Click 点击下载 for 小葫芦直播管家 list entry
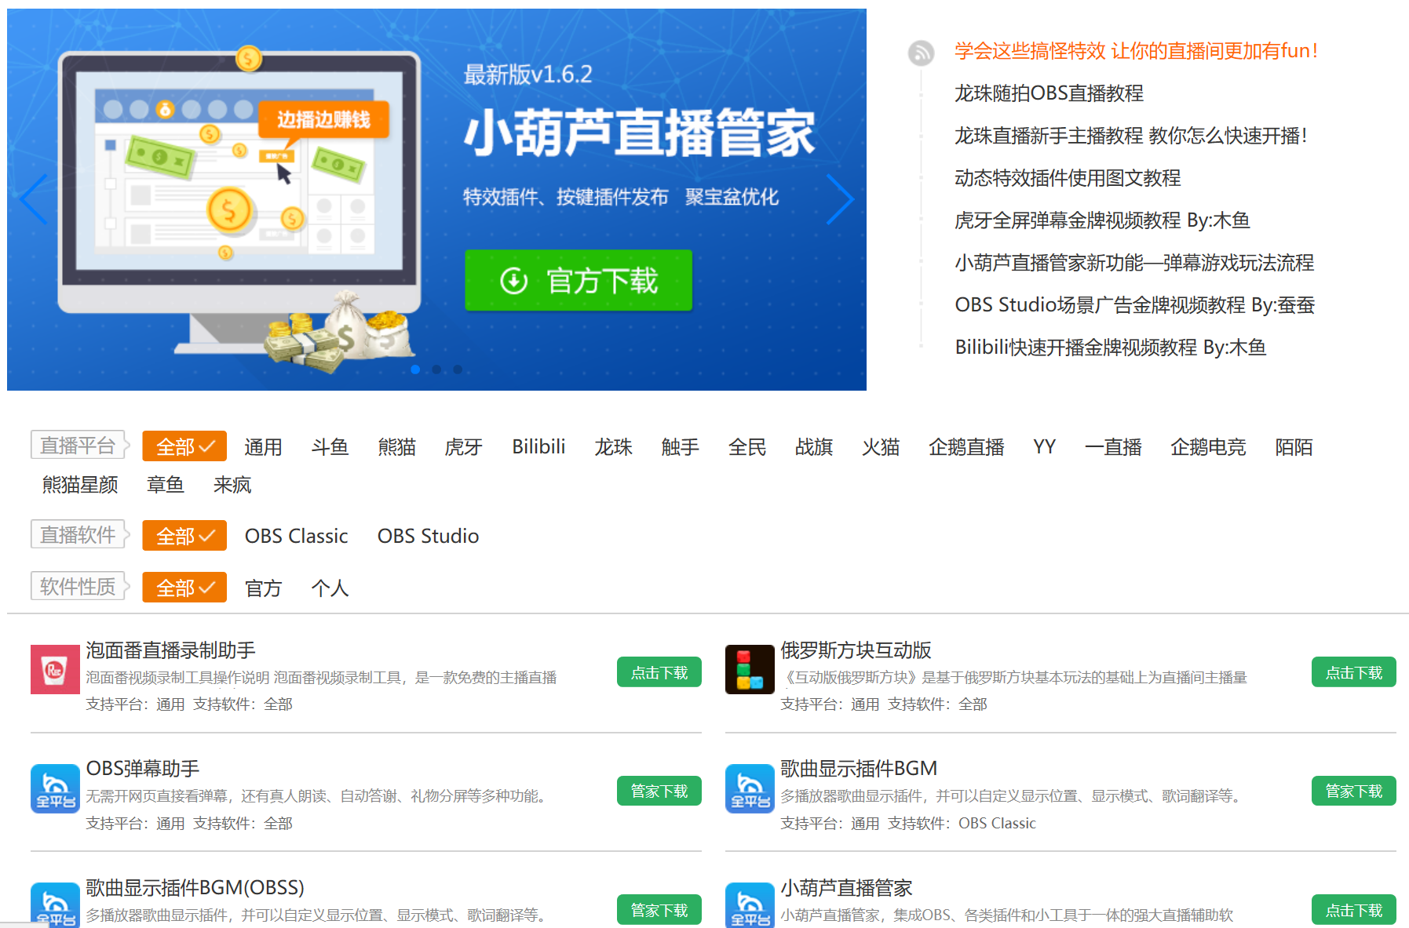Image resolution: width=1409 pixels, height=928 pixels. click(x=1354, y=910)
